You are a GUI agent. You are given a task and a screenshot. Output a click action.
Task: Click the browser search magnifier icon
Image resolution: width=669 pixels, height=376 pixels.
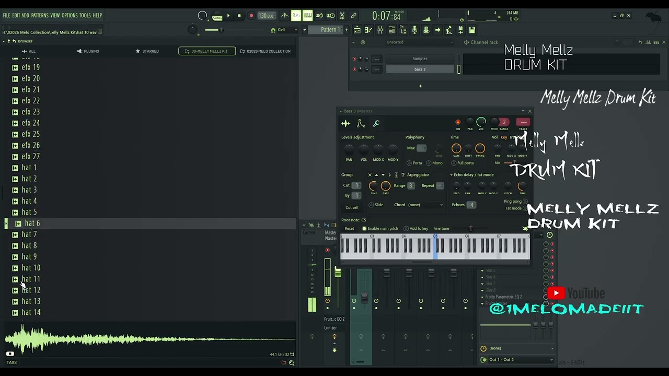point(292,362)
